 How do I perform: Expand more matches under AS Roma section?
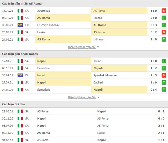click(x=82, y=47)
